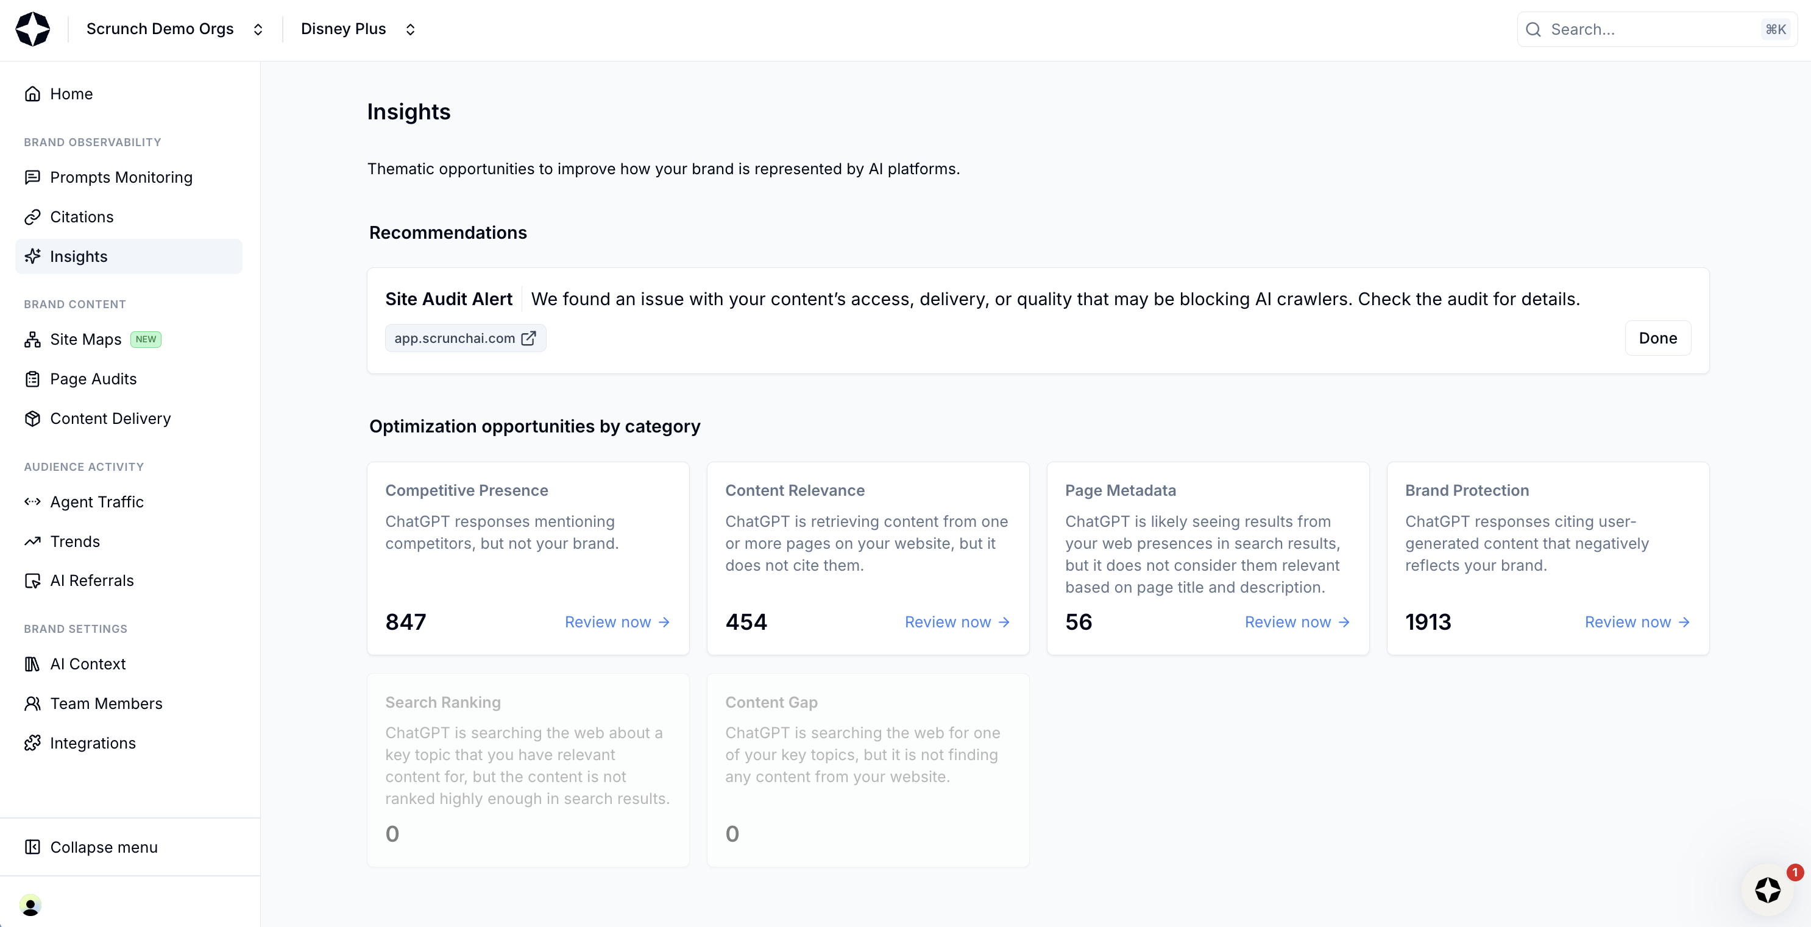Review Brand Protection opportunities now
This screenshot has width=1811, height=927.
(x=1636, y=622)
